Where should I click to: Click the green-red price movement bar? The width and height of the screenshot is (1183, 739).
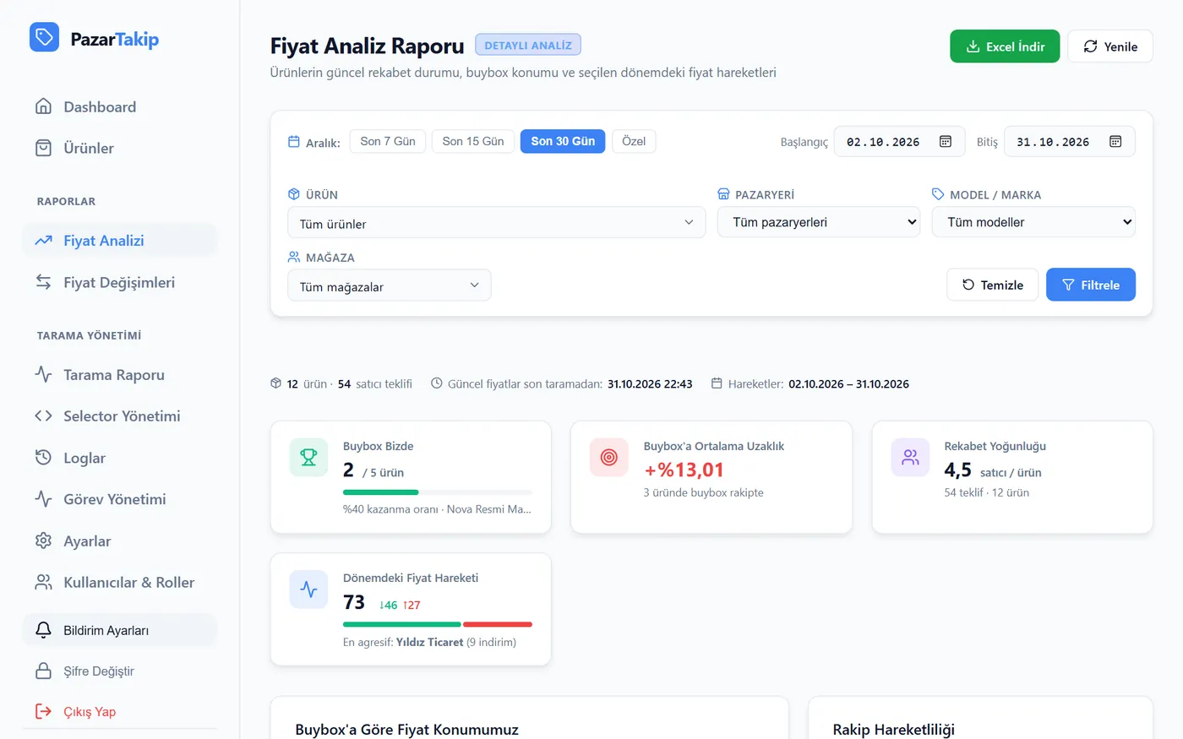438,624
